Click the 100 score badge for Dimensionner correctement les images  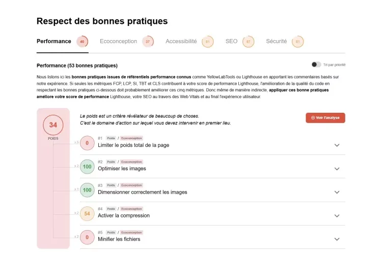click(x=87, y=190)
